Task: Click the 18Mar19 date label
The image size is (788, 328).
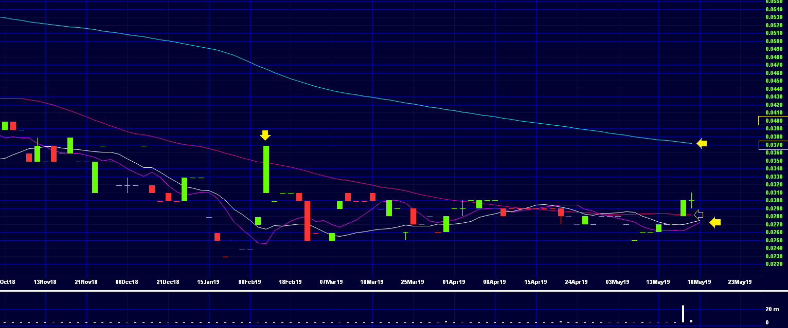Action: click(372, 282)
